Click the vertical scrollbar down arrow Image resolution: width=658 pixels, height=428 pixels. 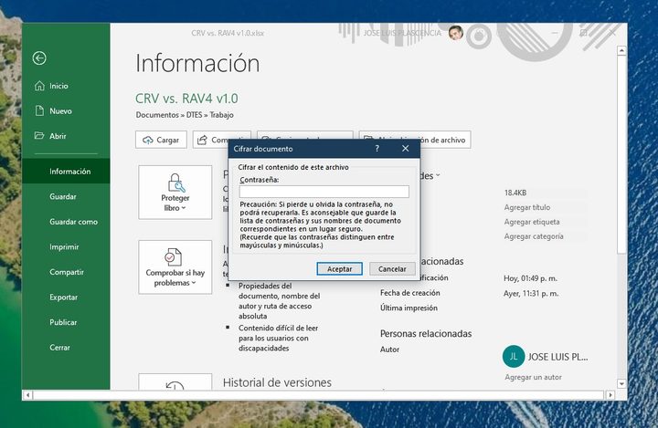[621, 383]
